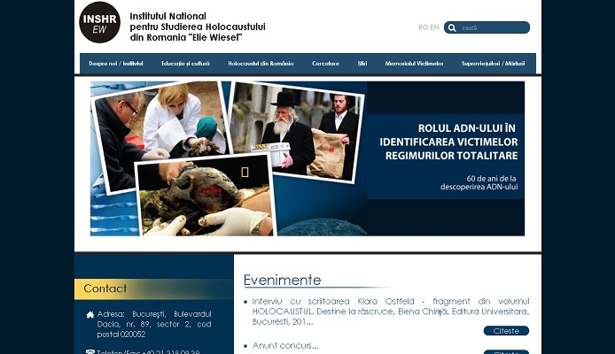Click the magnifier search icon

452,27
